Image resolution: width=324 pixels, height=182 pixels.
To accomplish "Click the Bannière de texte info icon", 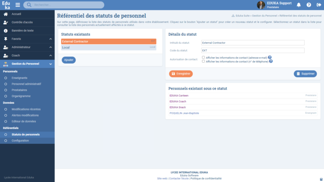I will pyautogui.click(x=5, y=30).
